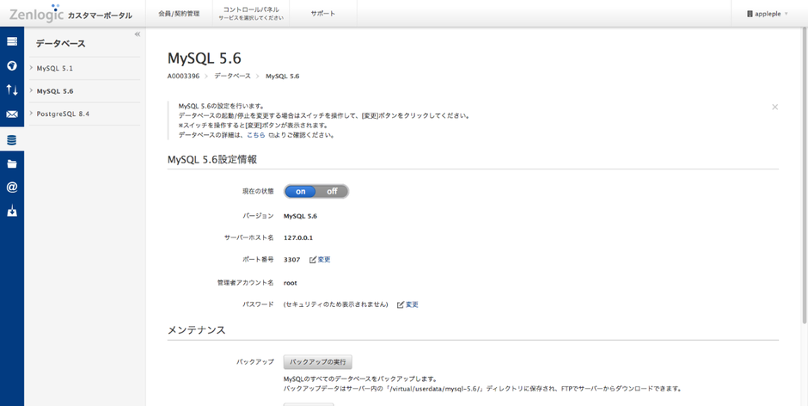The height and width of the screenshot is (406, 808).
Task: Open the サポート menu
Action: 323,14
